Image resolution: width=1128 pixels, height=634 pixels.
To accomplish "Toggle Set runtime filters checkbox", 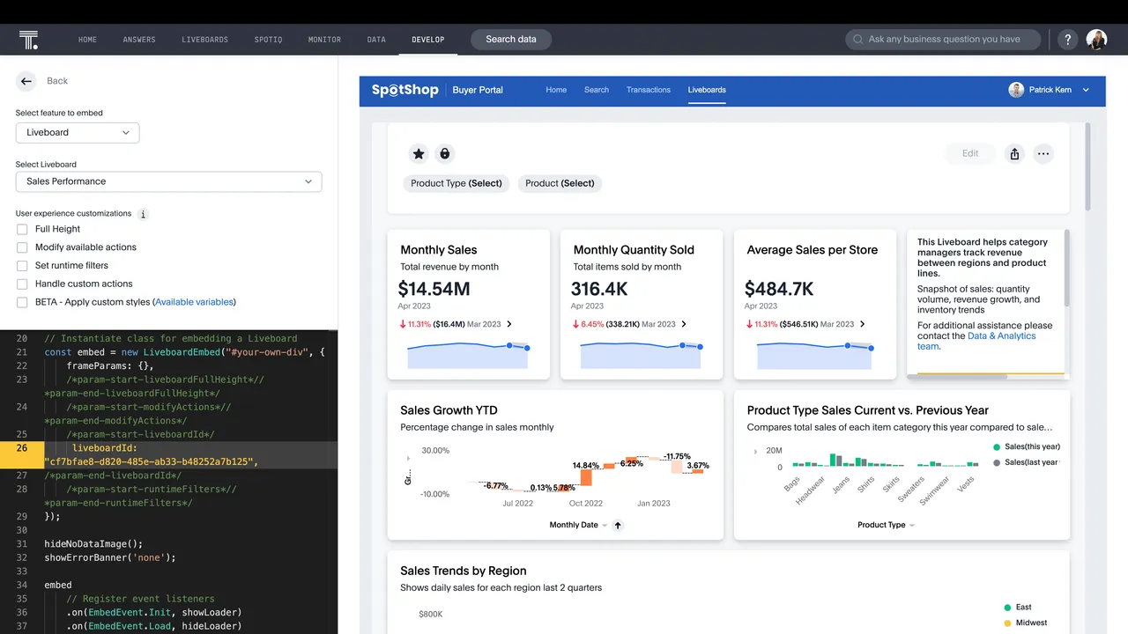I will [x=22, y=266].
